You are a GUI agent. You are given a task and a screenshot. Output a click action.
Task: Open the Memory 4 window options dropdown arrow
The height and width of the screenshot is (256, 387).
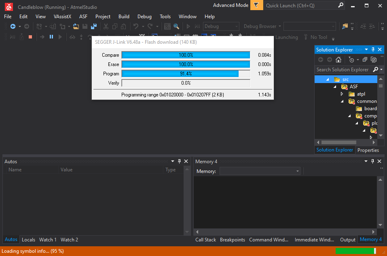[x=366, y=161]
